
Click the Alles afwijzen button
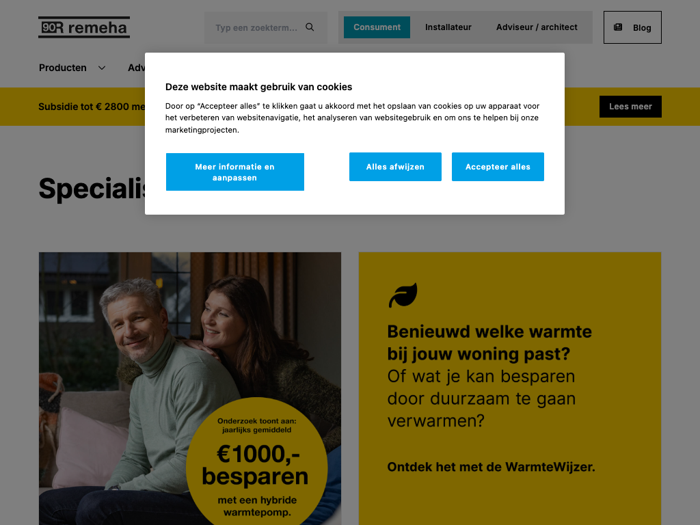click(x=395, y=167)
